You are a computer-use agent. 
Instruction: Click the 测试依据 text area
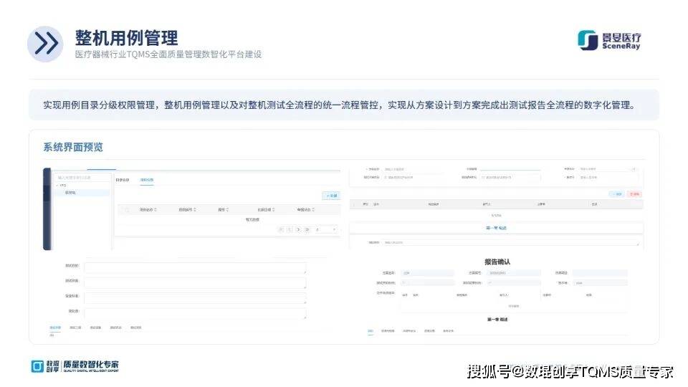pos(195,283)
